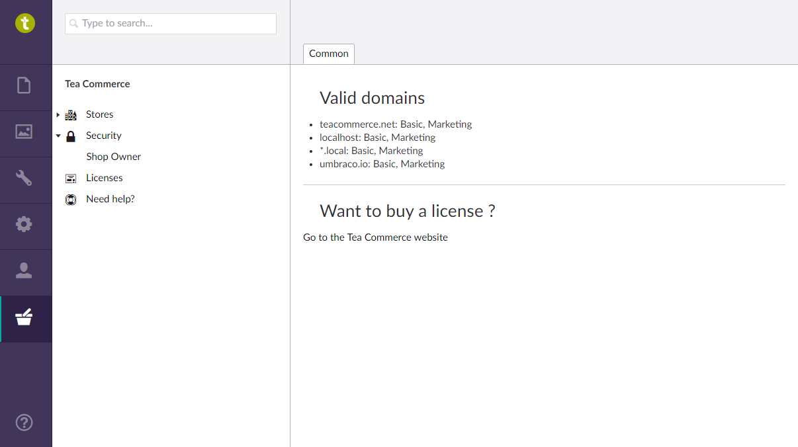Open the Users section icon

[24, 270]
